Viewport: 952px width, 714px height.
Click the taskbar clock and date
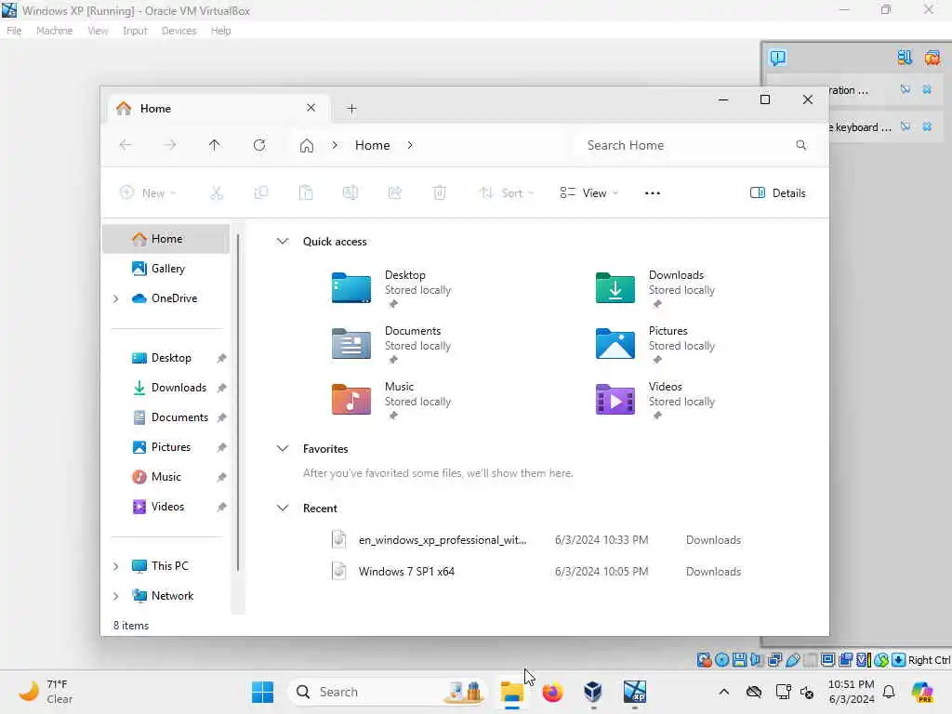[x=851, y=692]
